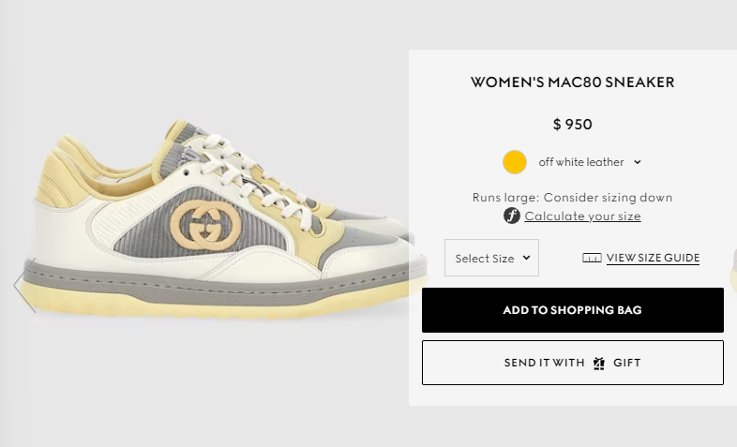737x447 pixels.
Task: Click the Women's MAC80 Sneaker title
Action: pos(573,82)
